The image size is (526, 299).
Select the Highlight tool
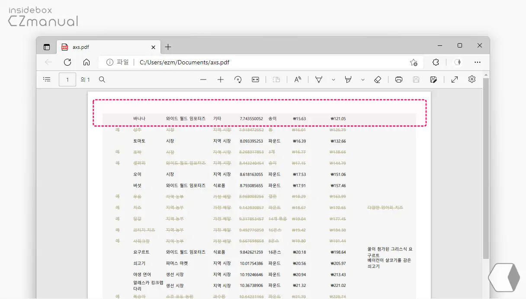click(348, 80)
